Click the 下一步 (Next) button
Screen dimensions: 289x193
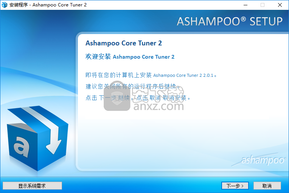click(x=235, y=186)
